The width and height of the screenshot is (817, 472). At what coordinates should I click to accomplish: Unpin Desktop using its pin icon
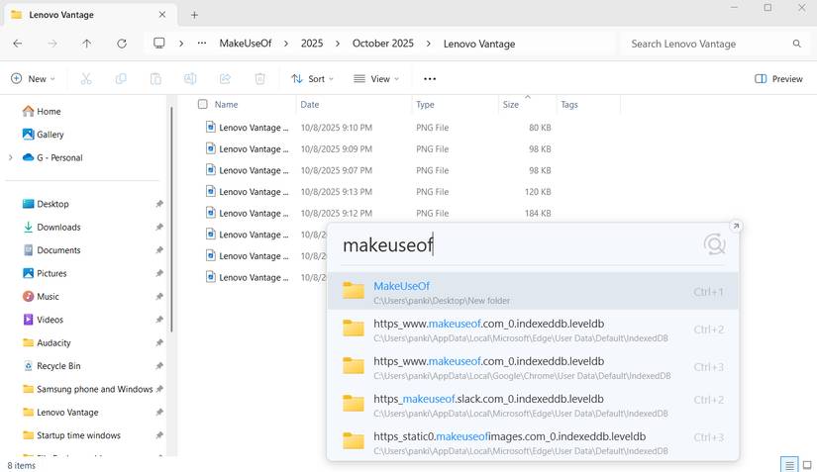point(159,204)
